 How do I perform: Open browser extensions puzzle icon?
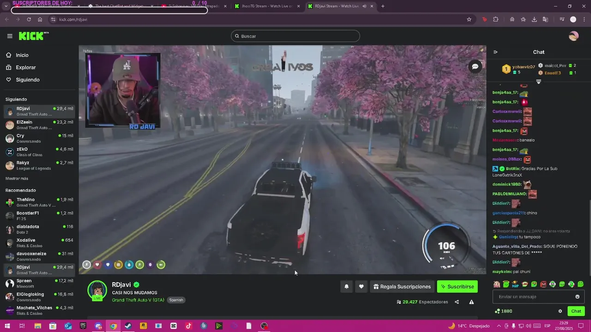coord(495,19)
